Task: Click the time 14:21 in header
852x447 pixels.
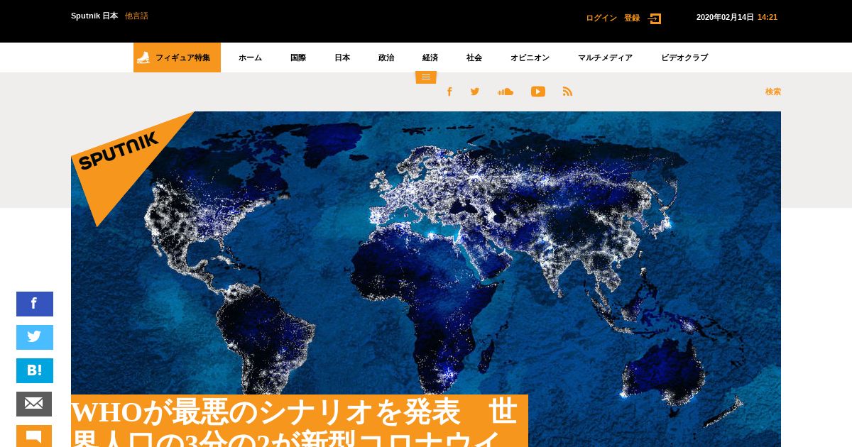Action: (x=768, y=17)
